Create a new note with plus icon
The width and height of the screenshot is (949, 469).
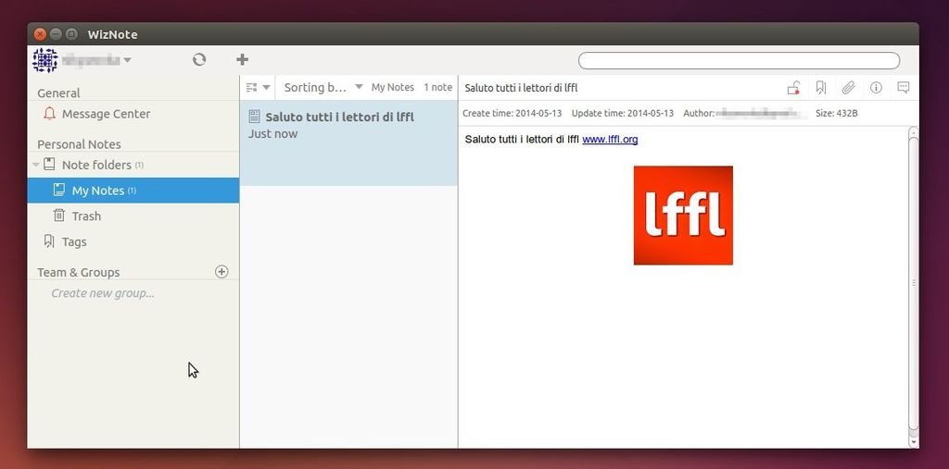[242, 59]
